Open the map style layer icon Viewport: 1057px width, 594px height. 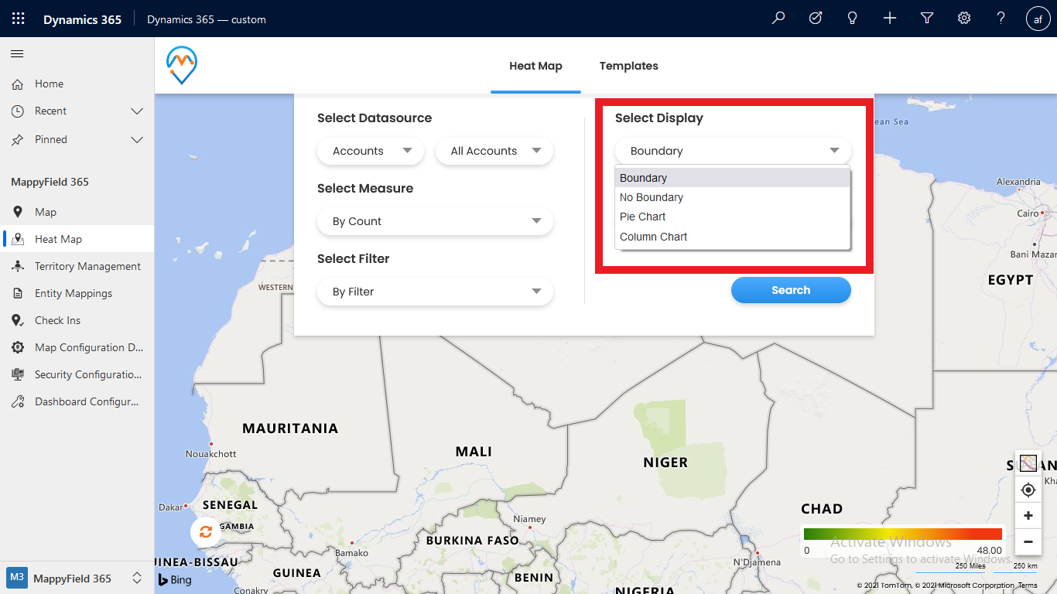tap(1028, 463)
